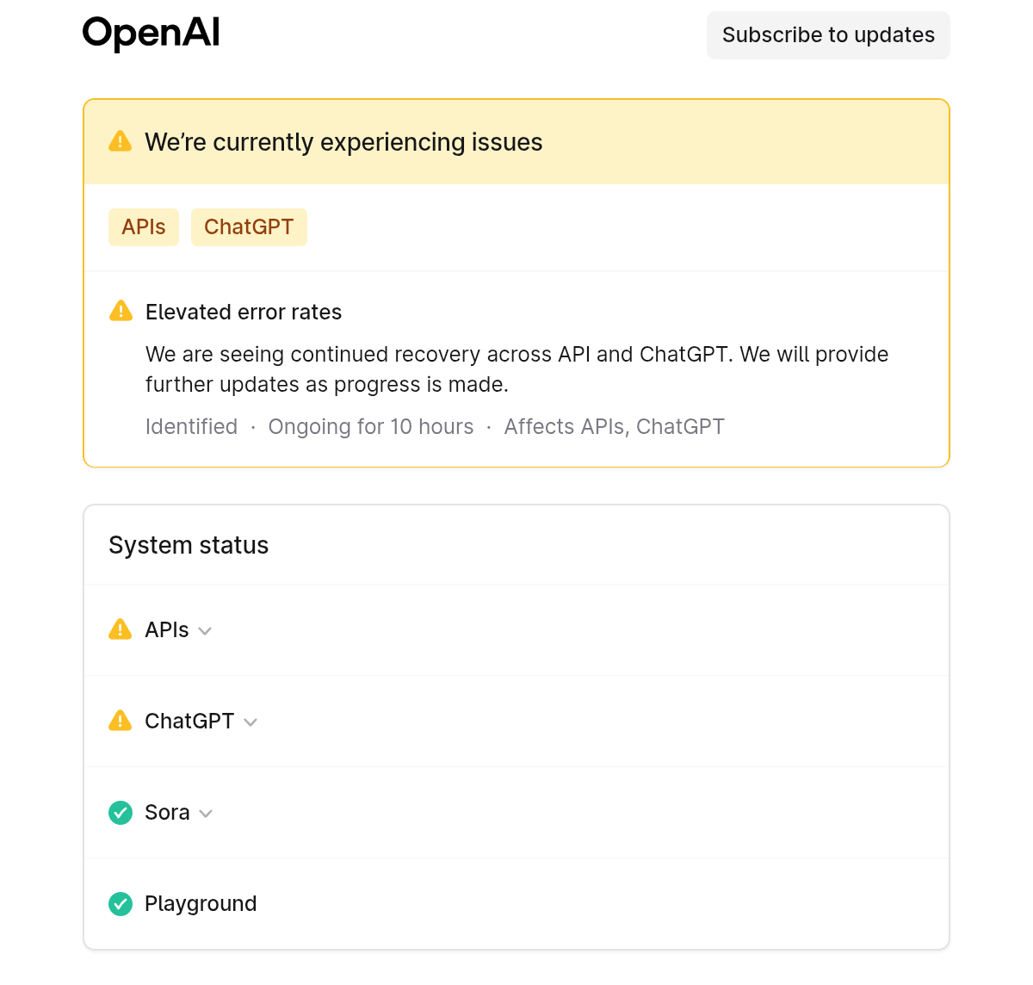Expand the ChatGPT chevron in System status
The image size is (1033, 985).
251,722
